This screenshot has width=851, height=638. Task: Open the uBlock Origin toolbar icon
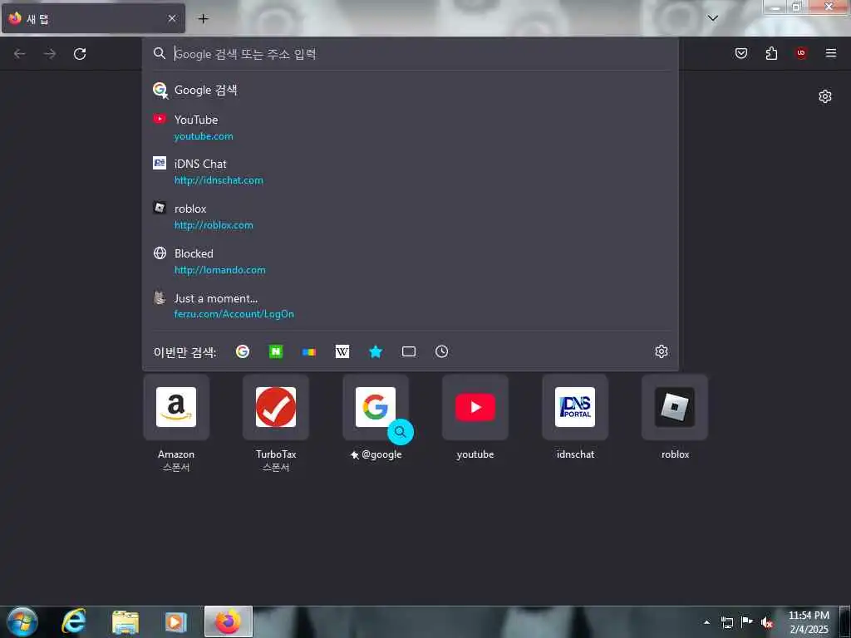tap(801, 53)
